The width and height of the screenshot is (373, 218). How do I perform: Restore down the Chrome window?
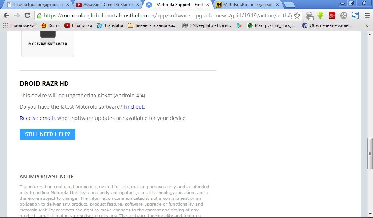352,3
